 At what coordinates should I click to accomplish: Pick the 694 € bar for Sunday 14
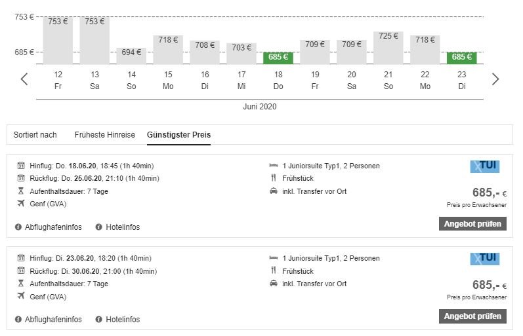click(x=131, y=55)
